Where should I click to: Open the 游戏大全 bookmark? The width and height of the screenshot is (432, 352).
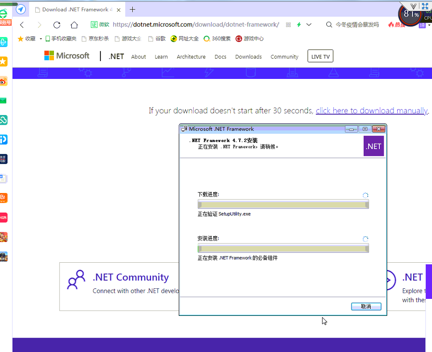tap(128, 39)
